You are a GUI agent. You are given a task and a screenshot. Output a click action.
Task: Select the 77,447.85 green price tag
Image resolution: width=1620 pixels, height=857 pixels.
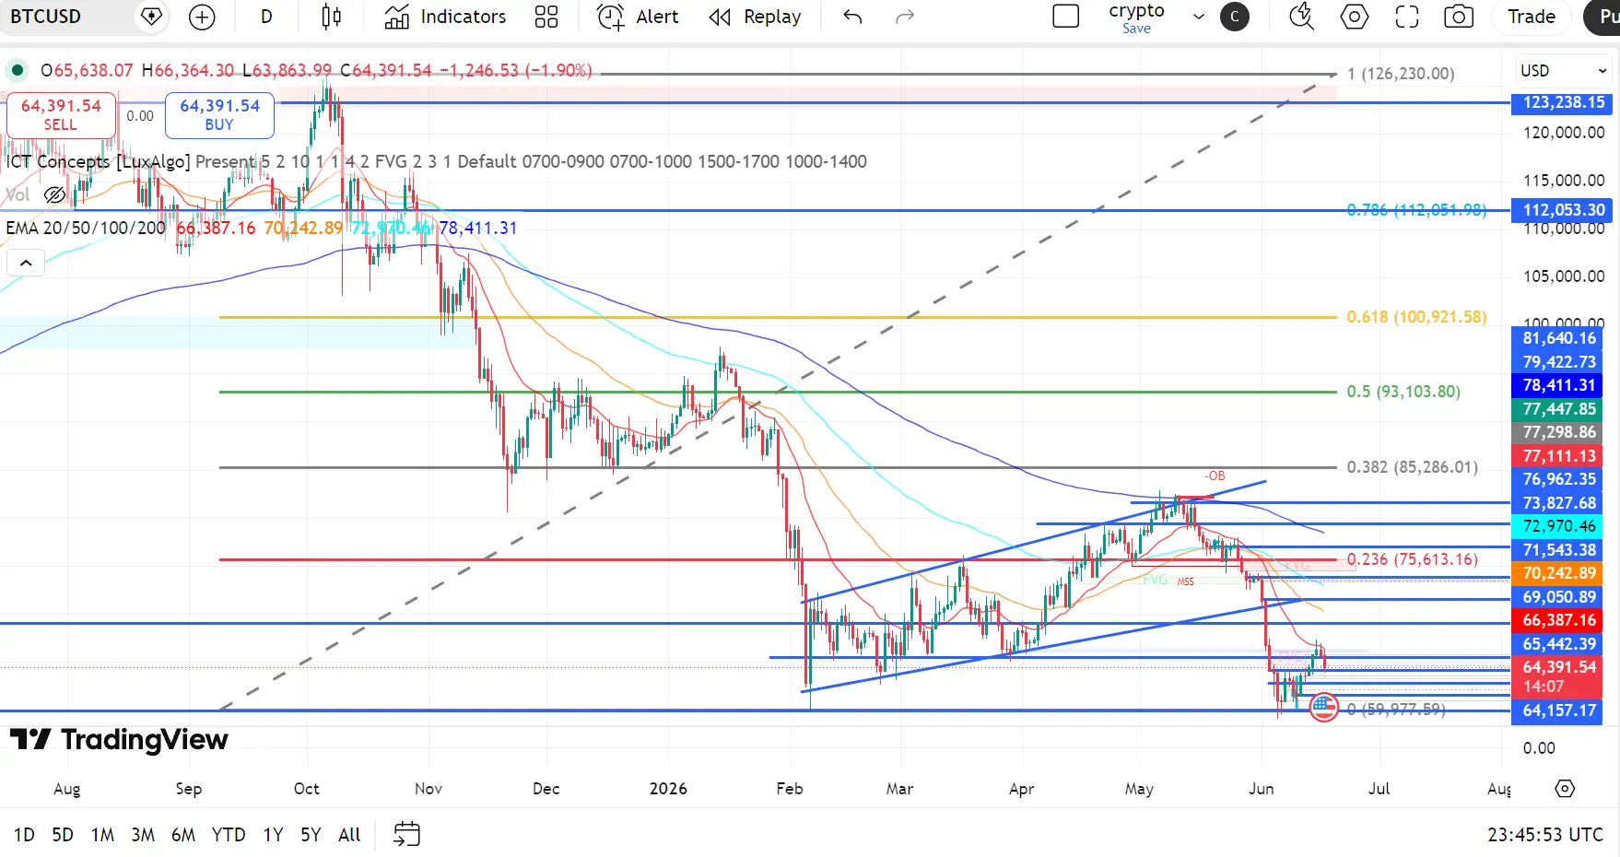point(1558,409)
